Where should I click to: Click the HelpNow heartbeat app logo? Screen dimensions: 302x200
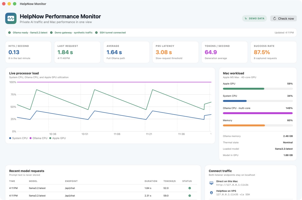pos(11,18)
